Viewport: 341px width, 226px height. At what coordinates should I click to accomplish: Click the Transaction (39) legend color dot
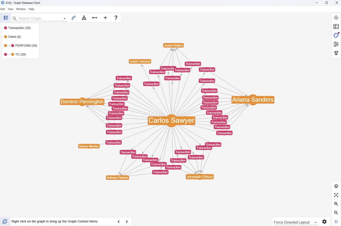pos(5,28)
